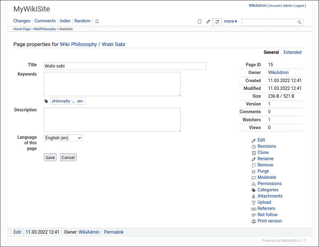The height and width of the screenshot is (247, 319).
Task: Open the 'more' dropdown menu
Action: point(230,21)
